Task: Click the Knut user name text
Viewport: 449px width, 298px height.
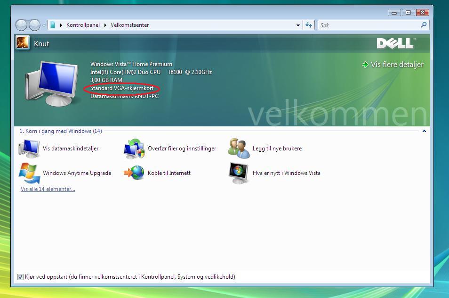Action: [41, 43]
